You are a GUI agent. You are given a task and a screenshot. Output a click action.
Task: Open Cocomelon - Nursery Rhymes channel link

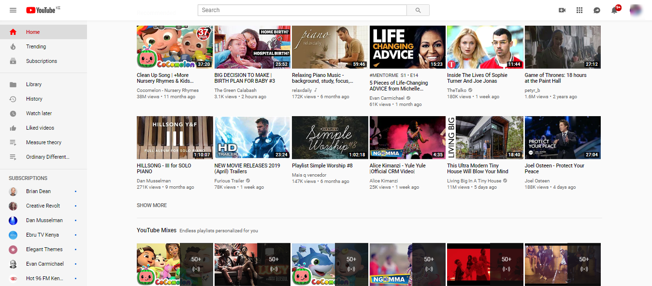(x=168, y=90)
